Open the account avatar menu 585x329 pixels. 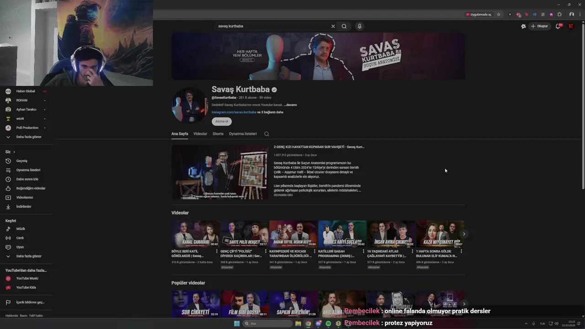[571, 26]
